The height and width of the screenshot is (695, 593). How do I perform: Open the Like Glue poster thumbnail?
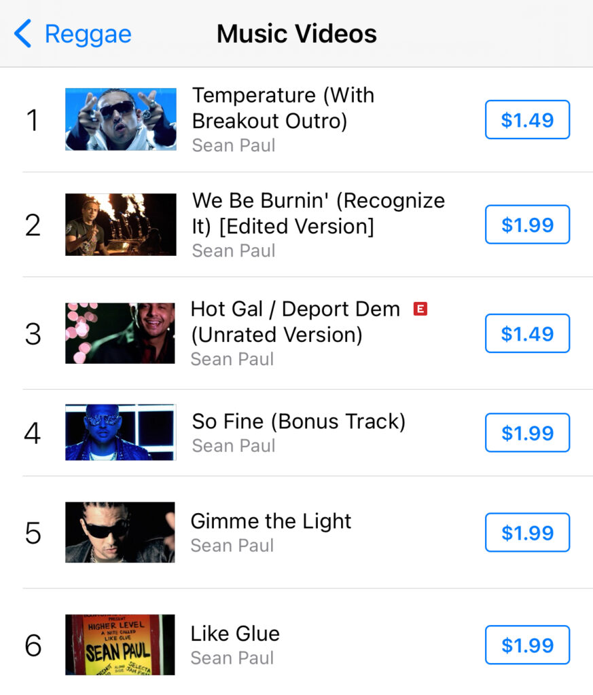coord(120,645)
